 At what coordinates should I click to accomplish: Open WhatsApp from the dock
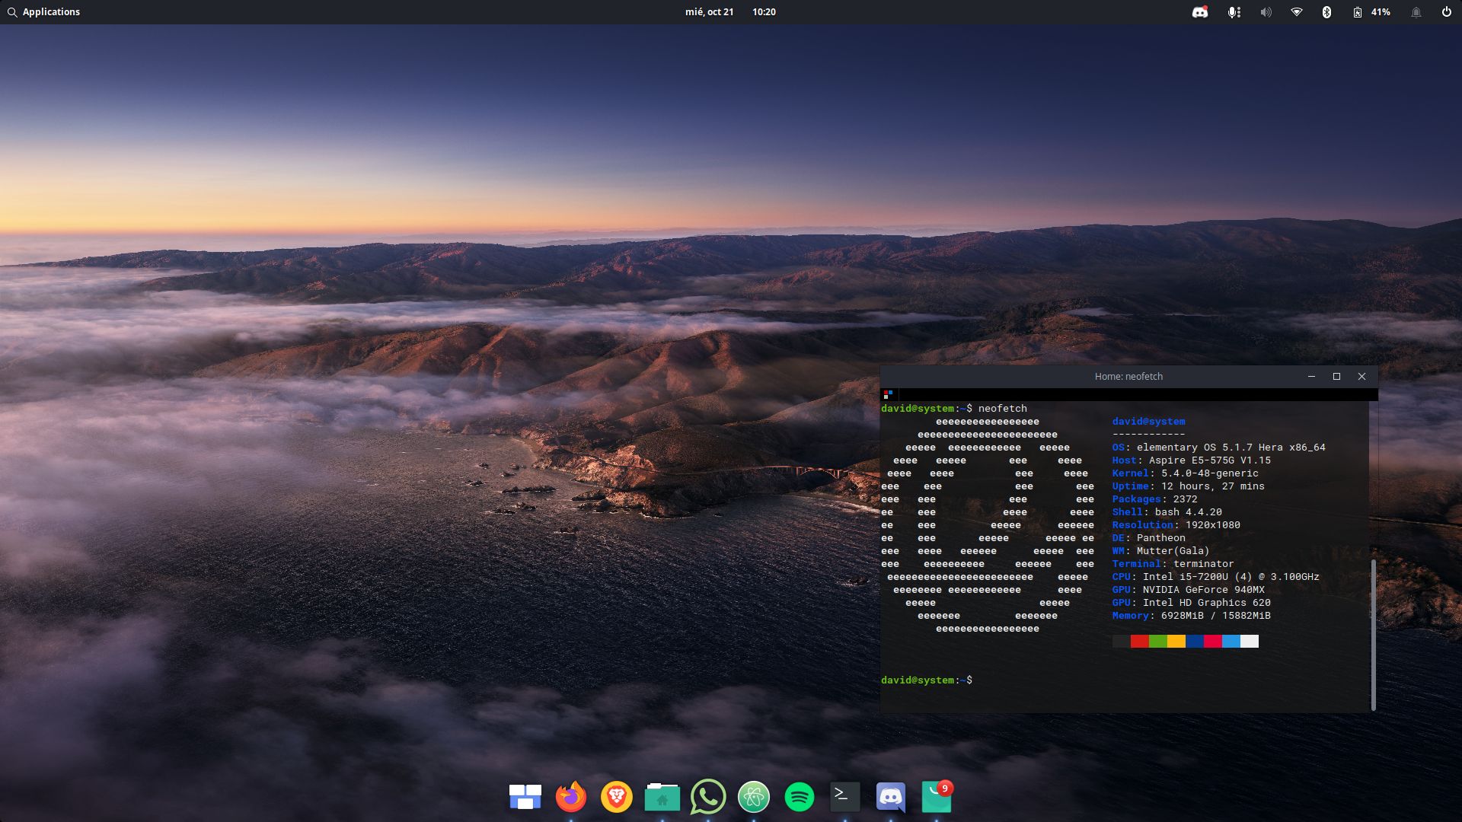pos(708,798)
